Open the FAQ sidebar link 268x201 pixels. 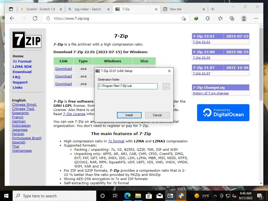pos(16,77)
